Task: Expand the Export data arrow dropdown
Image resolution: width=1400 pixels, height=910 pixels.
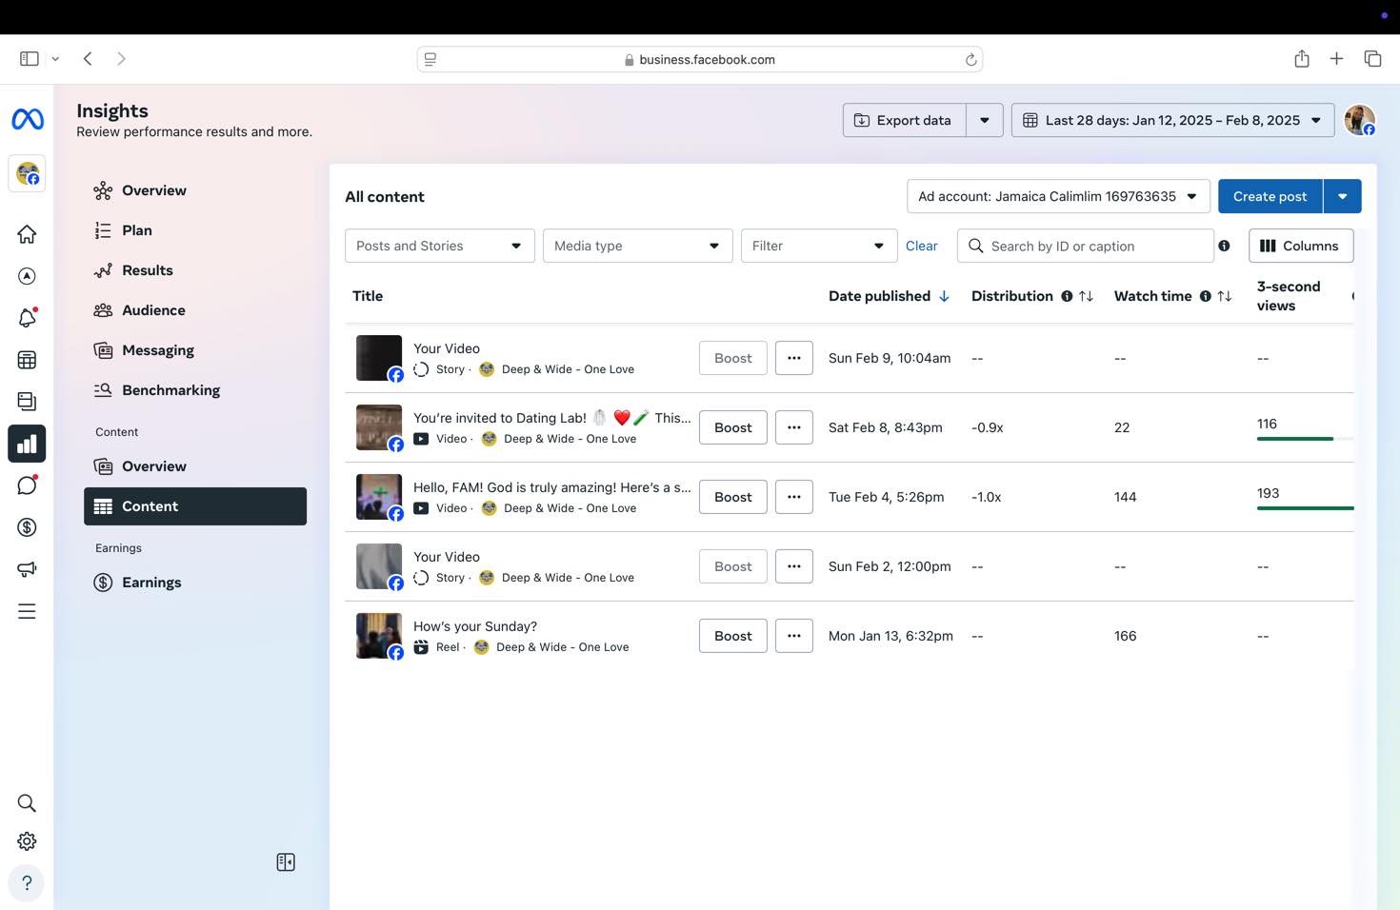Action: (x=985, y=120)
